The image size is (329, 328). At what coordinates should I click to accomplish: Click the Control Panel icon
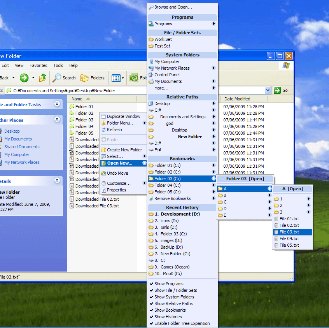pos(151,75)
